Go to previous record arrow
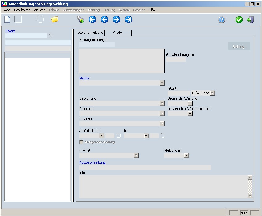The width and height of the screenshot is (262, 216). (x=104, y=20)
